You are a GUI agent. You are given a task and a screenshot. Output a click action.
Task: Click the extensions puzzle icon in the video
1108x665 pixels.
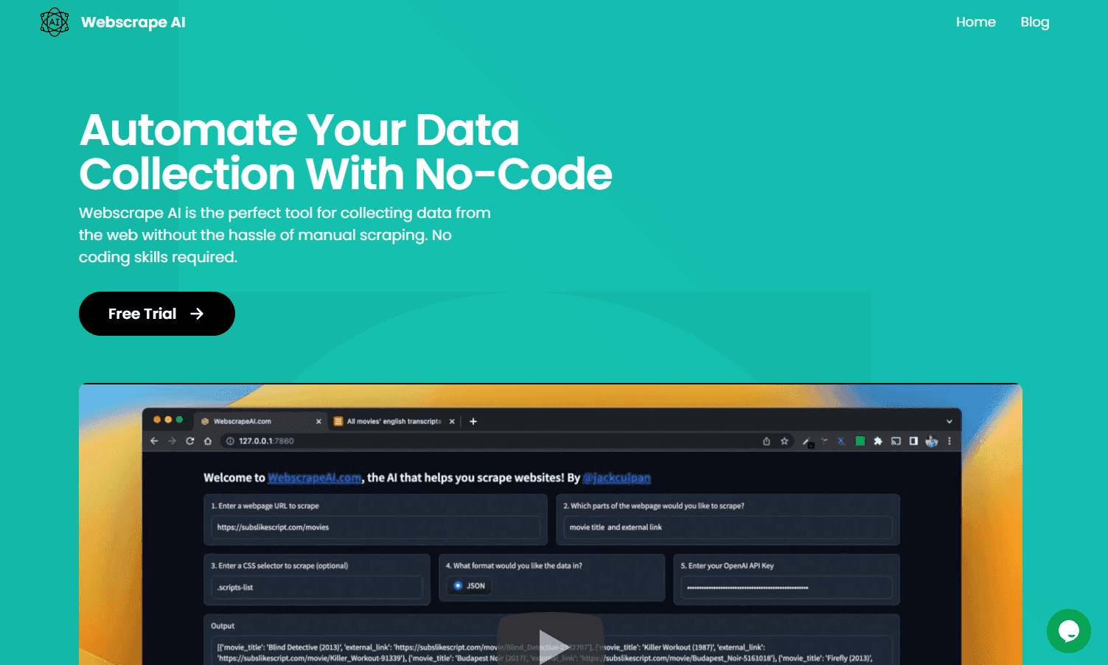point(878,441)
